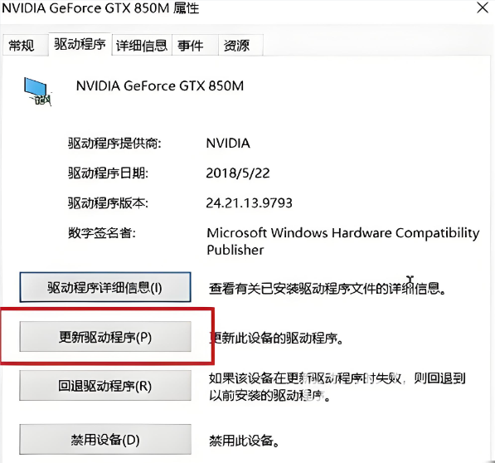Open 驱动程序详细信息(I) button

click(105, 287)
